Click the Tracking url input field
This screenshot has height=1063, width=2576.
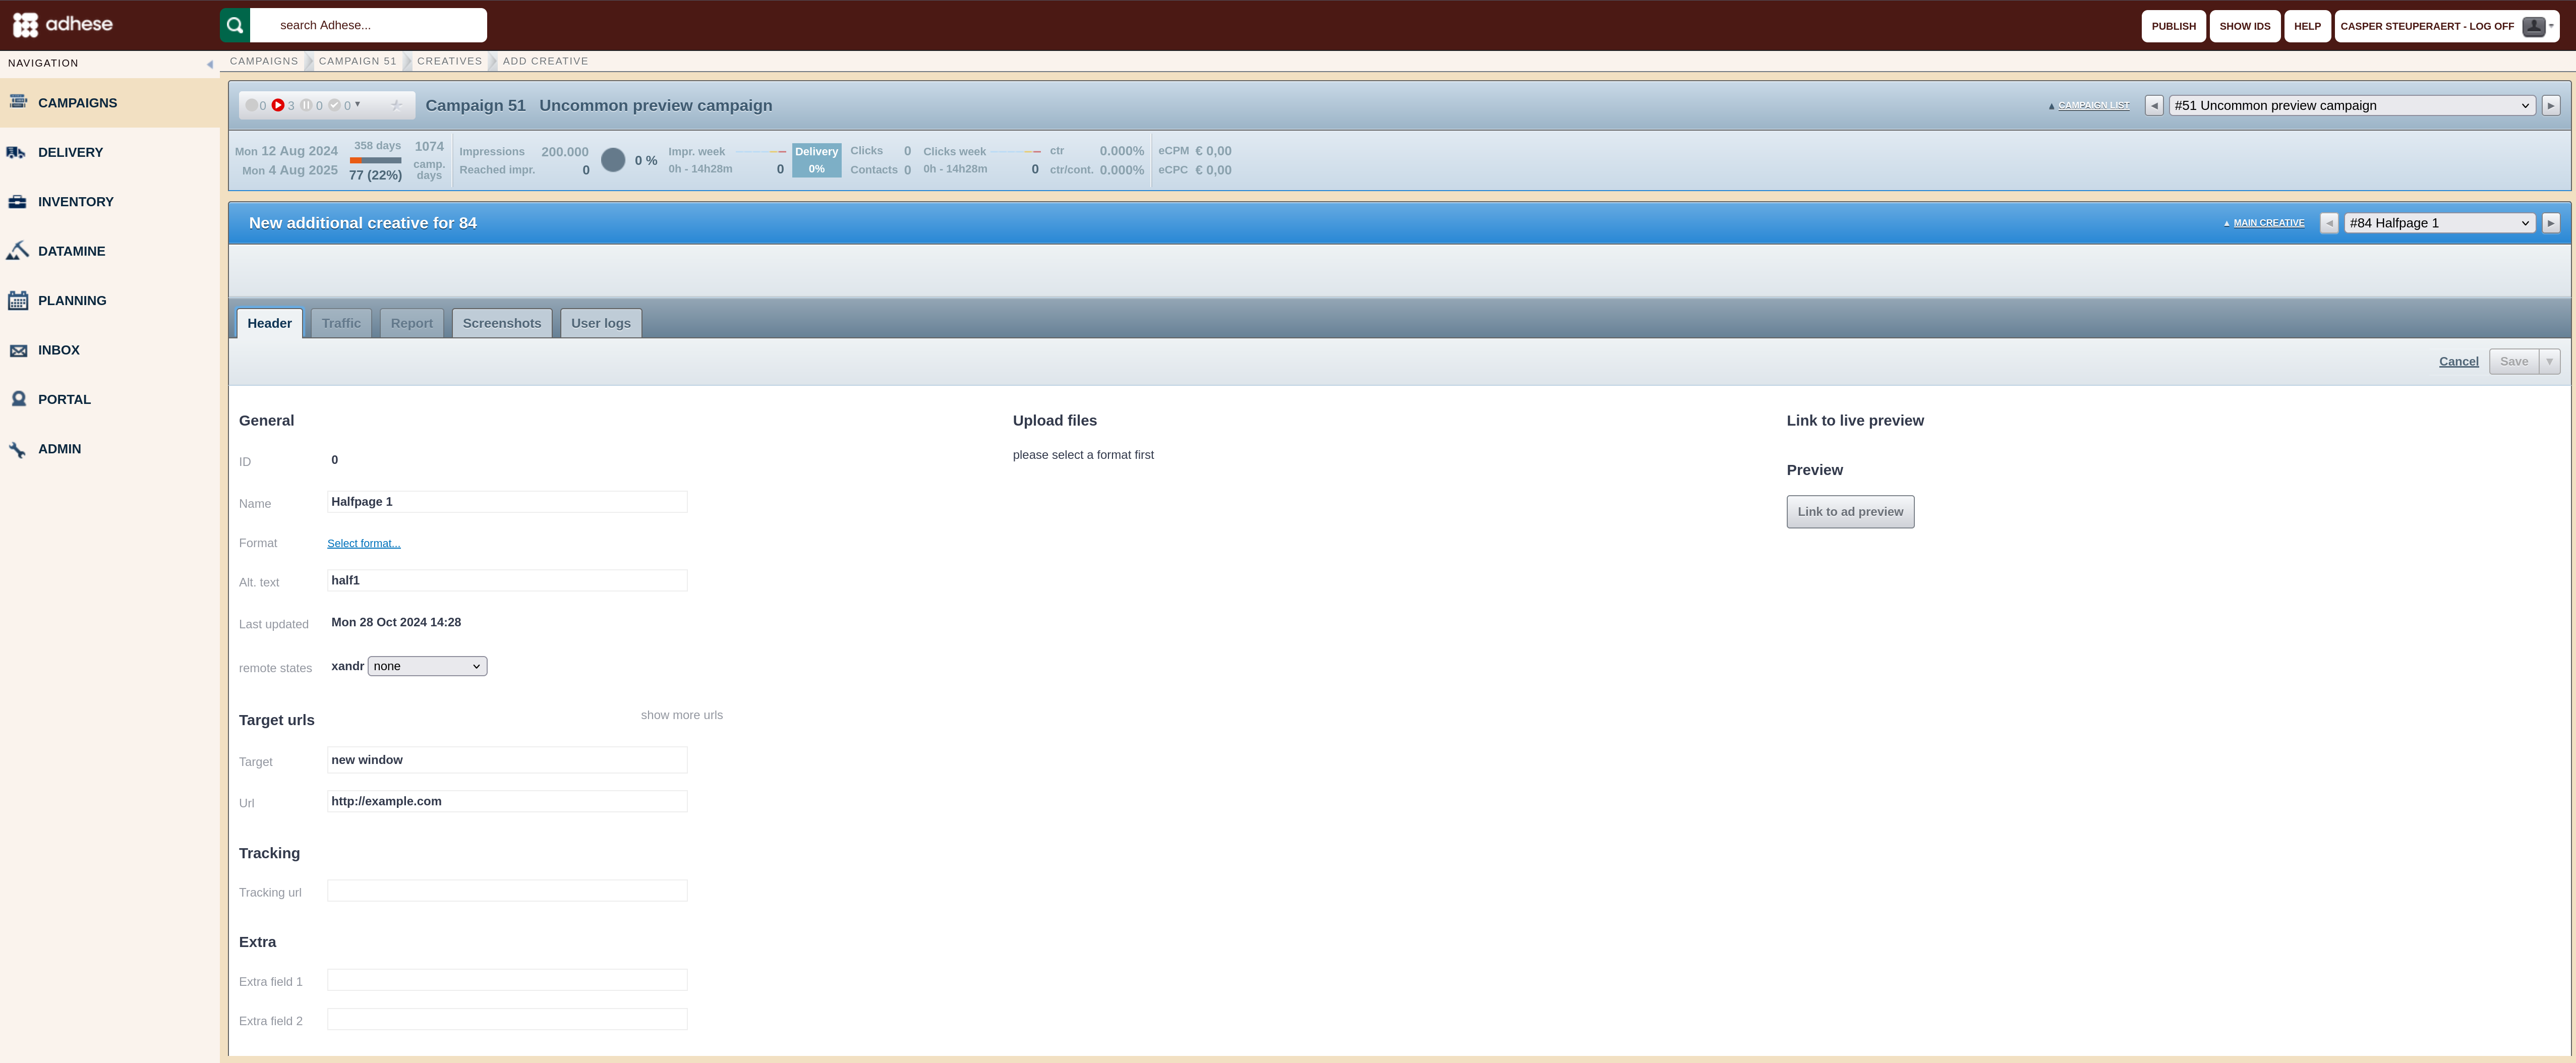507,890
